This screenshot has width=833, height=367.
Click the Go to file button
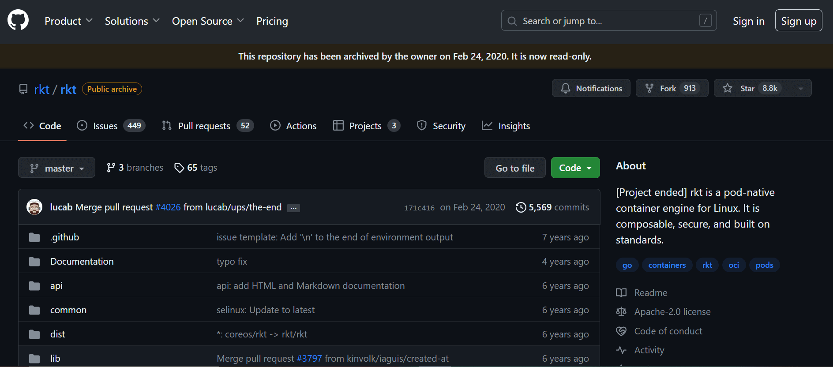tap(514, 168)
